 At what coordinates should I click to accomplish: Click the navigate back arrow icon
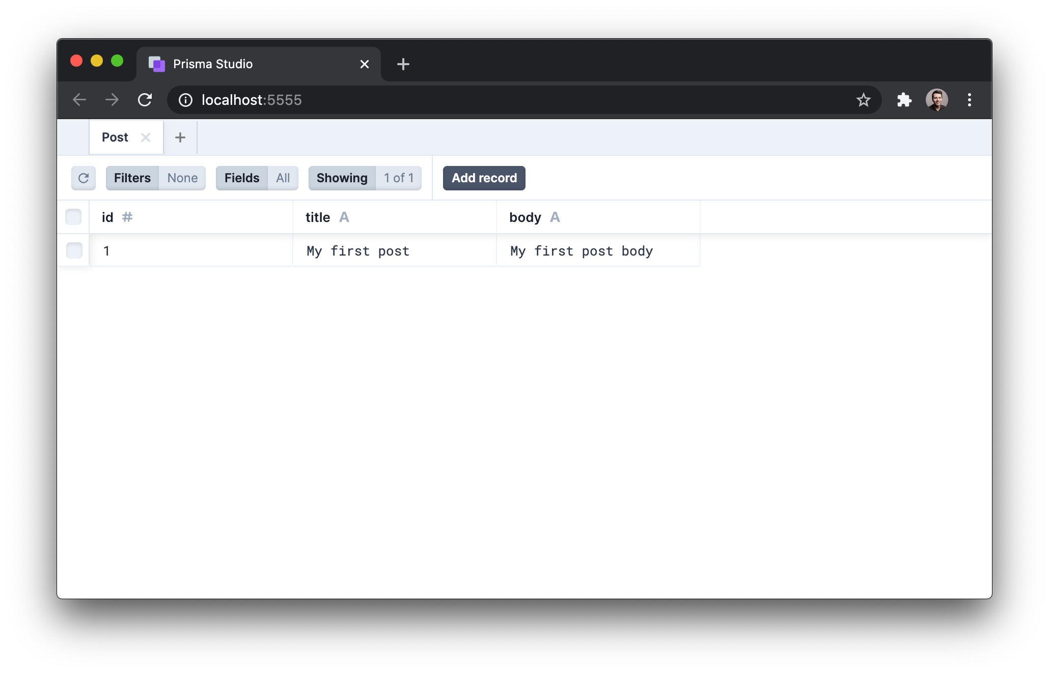(80, 99)
